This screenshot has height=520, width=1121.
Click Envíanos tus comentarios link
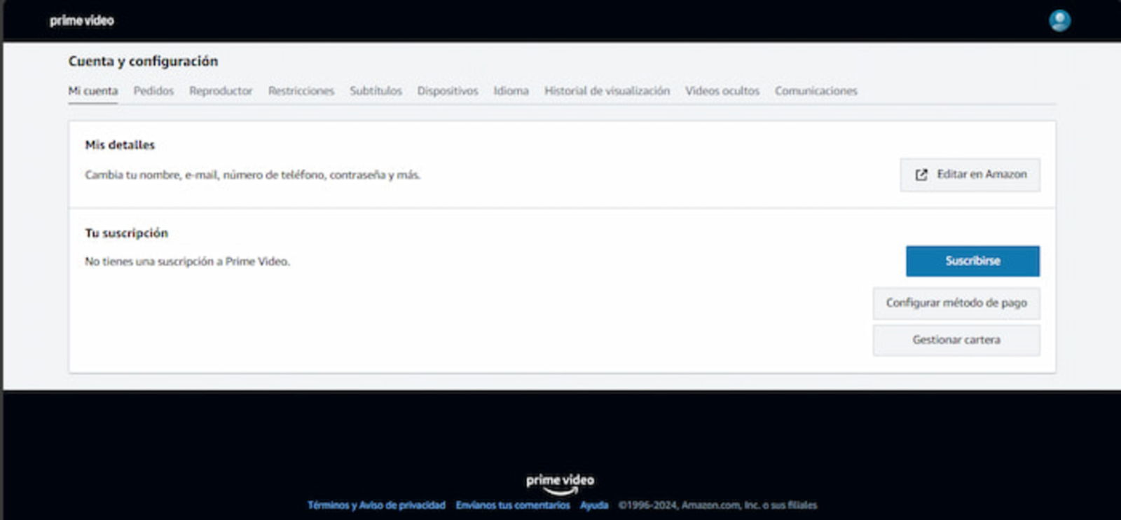point(513,505)
